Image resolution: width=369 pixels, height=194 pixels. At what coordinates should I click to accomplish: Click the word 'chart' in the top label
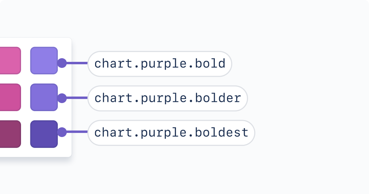[x=114, y=64]
